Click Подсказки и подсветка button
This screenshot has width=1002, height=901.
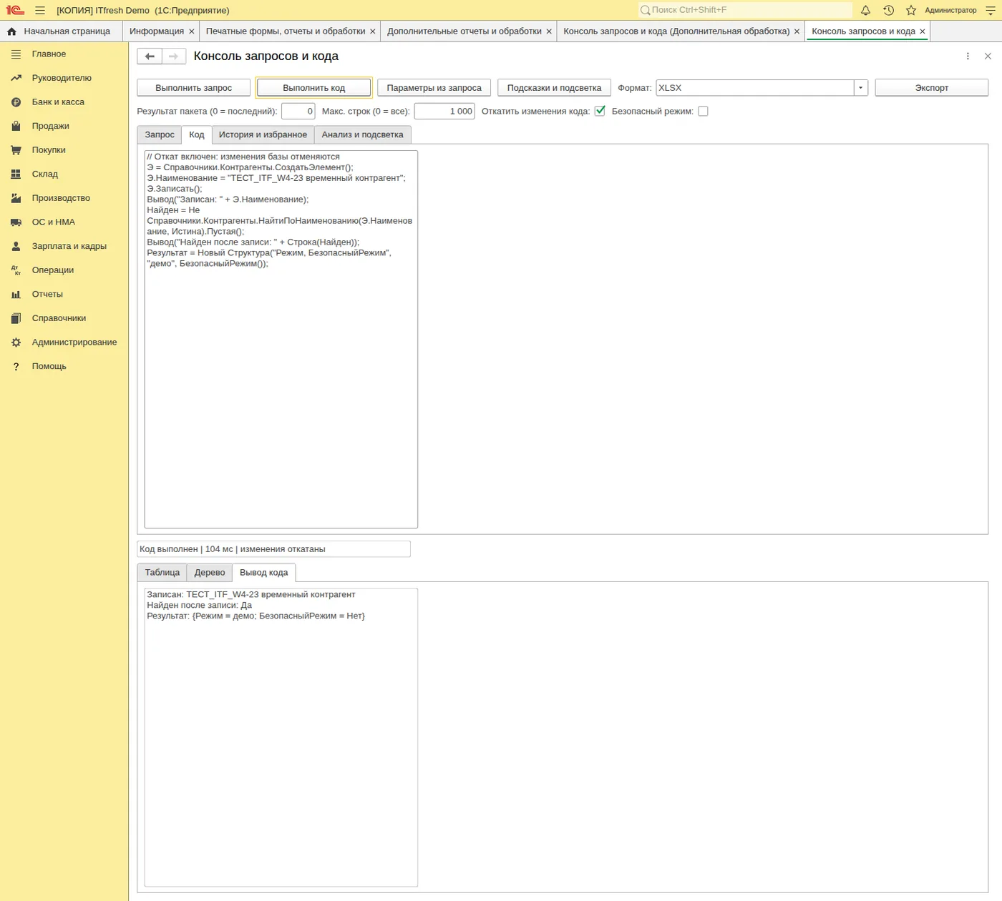555,88
